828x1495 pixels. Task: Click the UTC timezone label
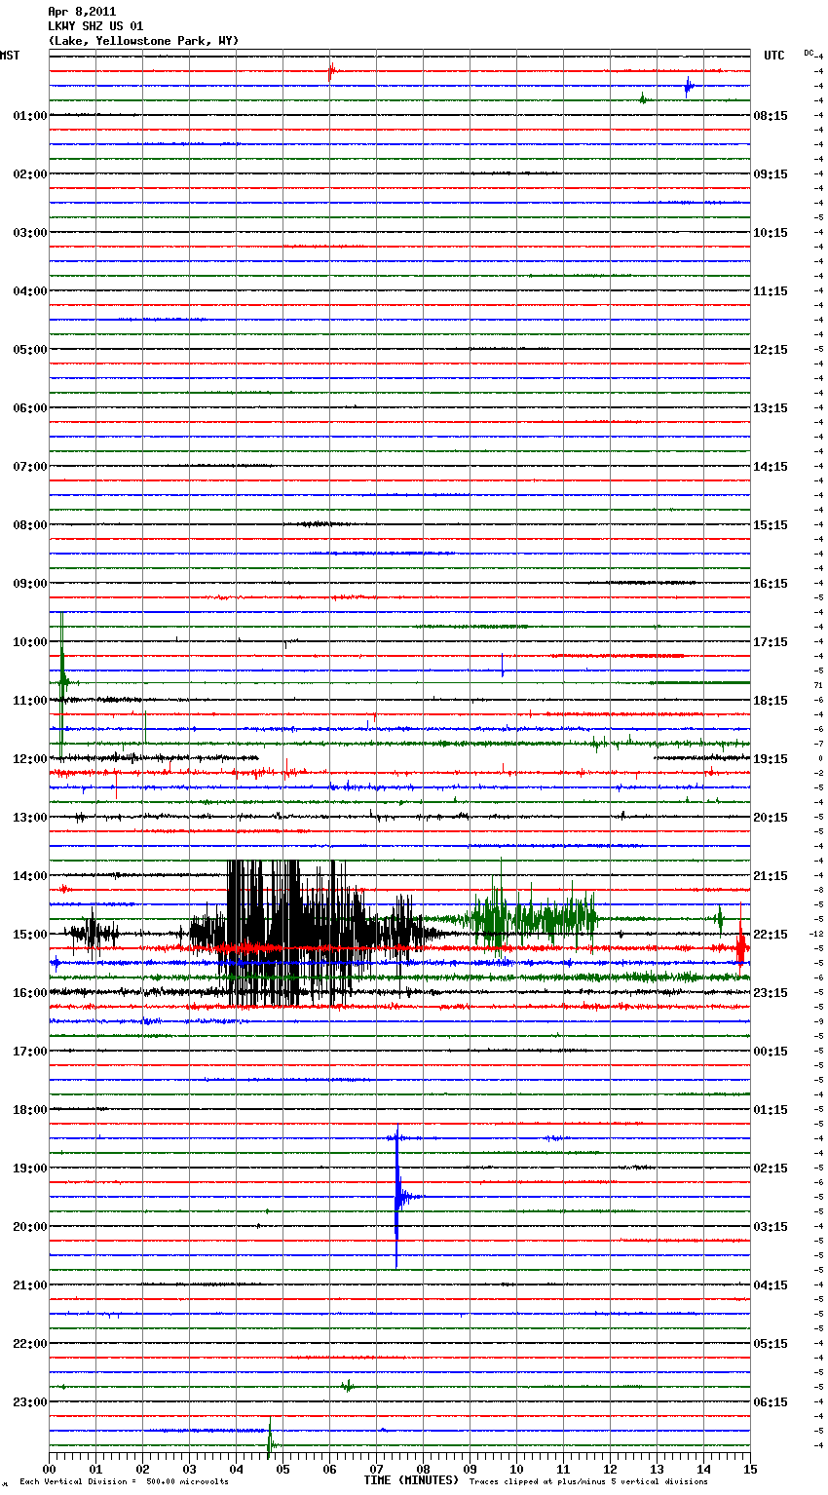pyautogui.click(x=773, y=56)
